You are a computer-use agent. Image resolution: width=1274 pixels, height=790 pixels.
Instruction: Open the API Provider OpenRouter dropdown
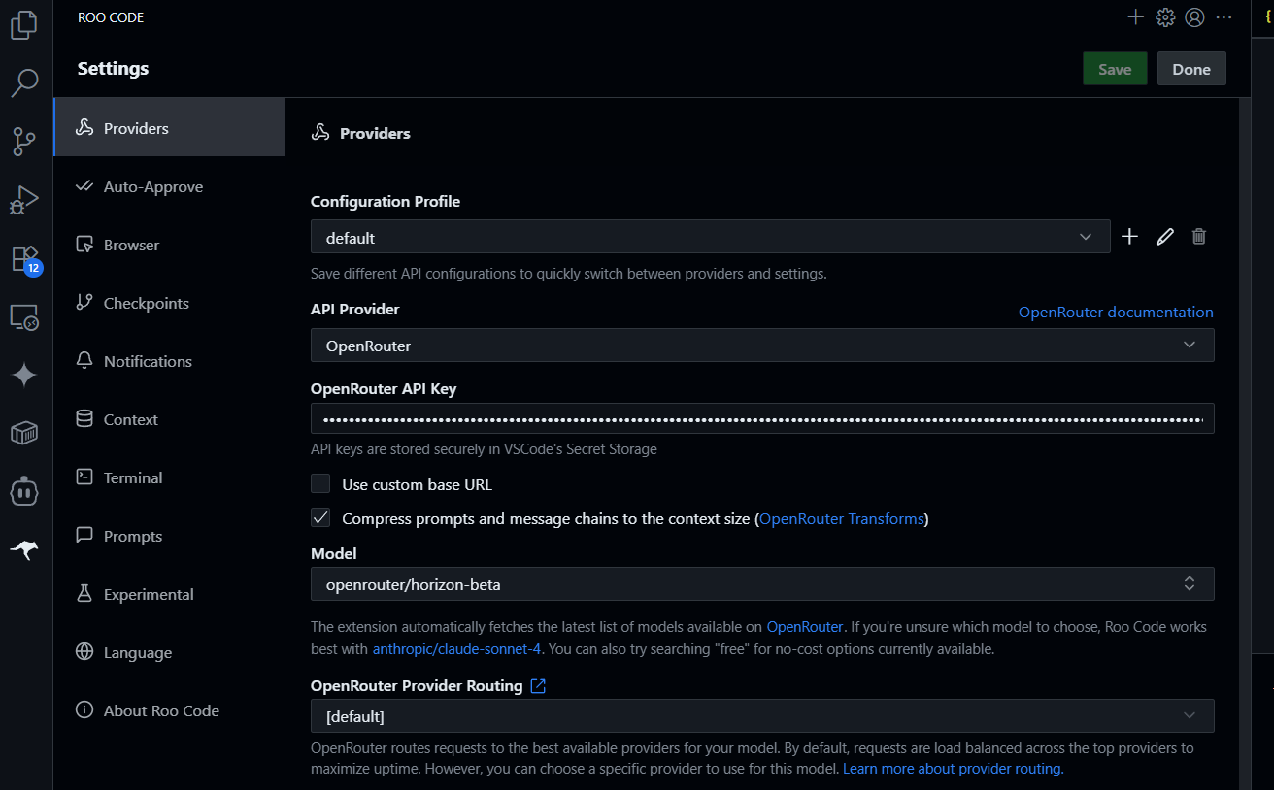(x=762, y=346)
